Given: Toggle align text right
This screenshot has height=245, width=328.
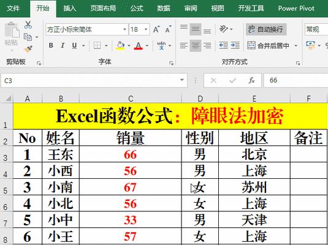Looking at the screenshot, I should (207, 45).
